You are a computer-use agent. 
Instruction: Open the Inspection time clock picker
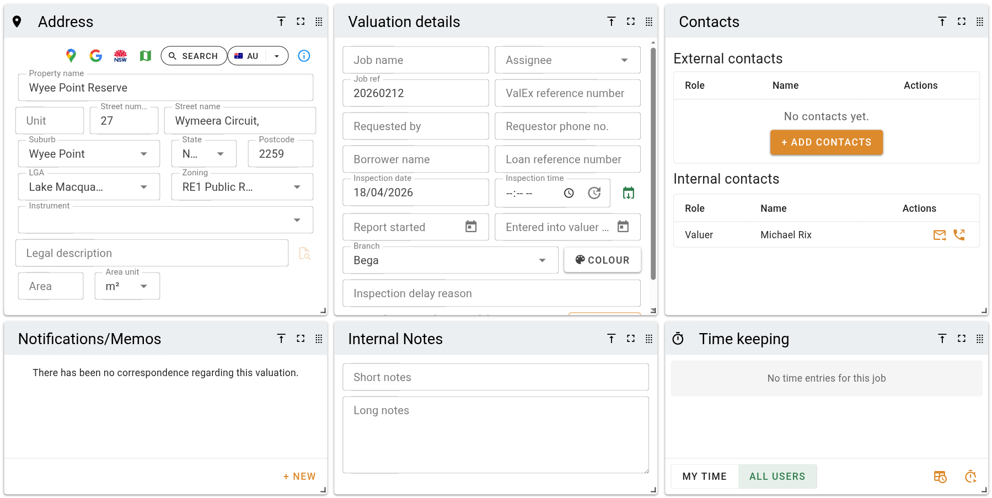point(569,193)
